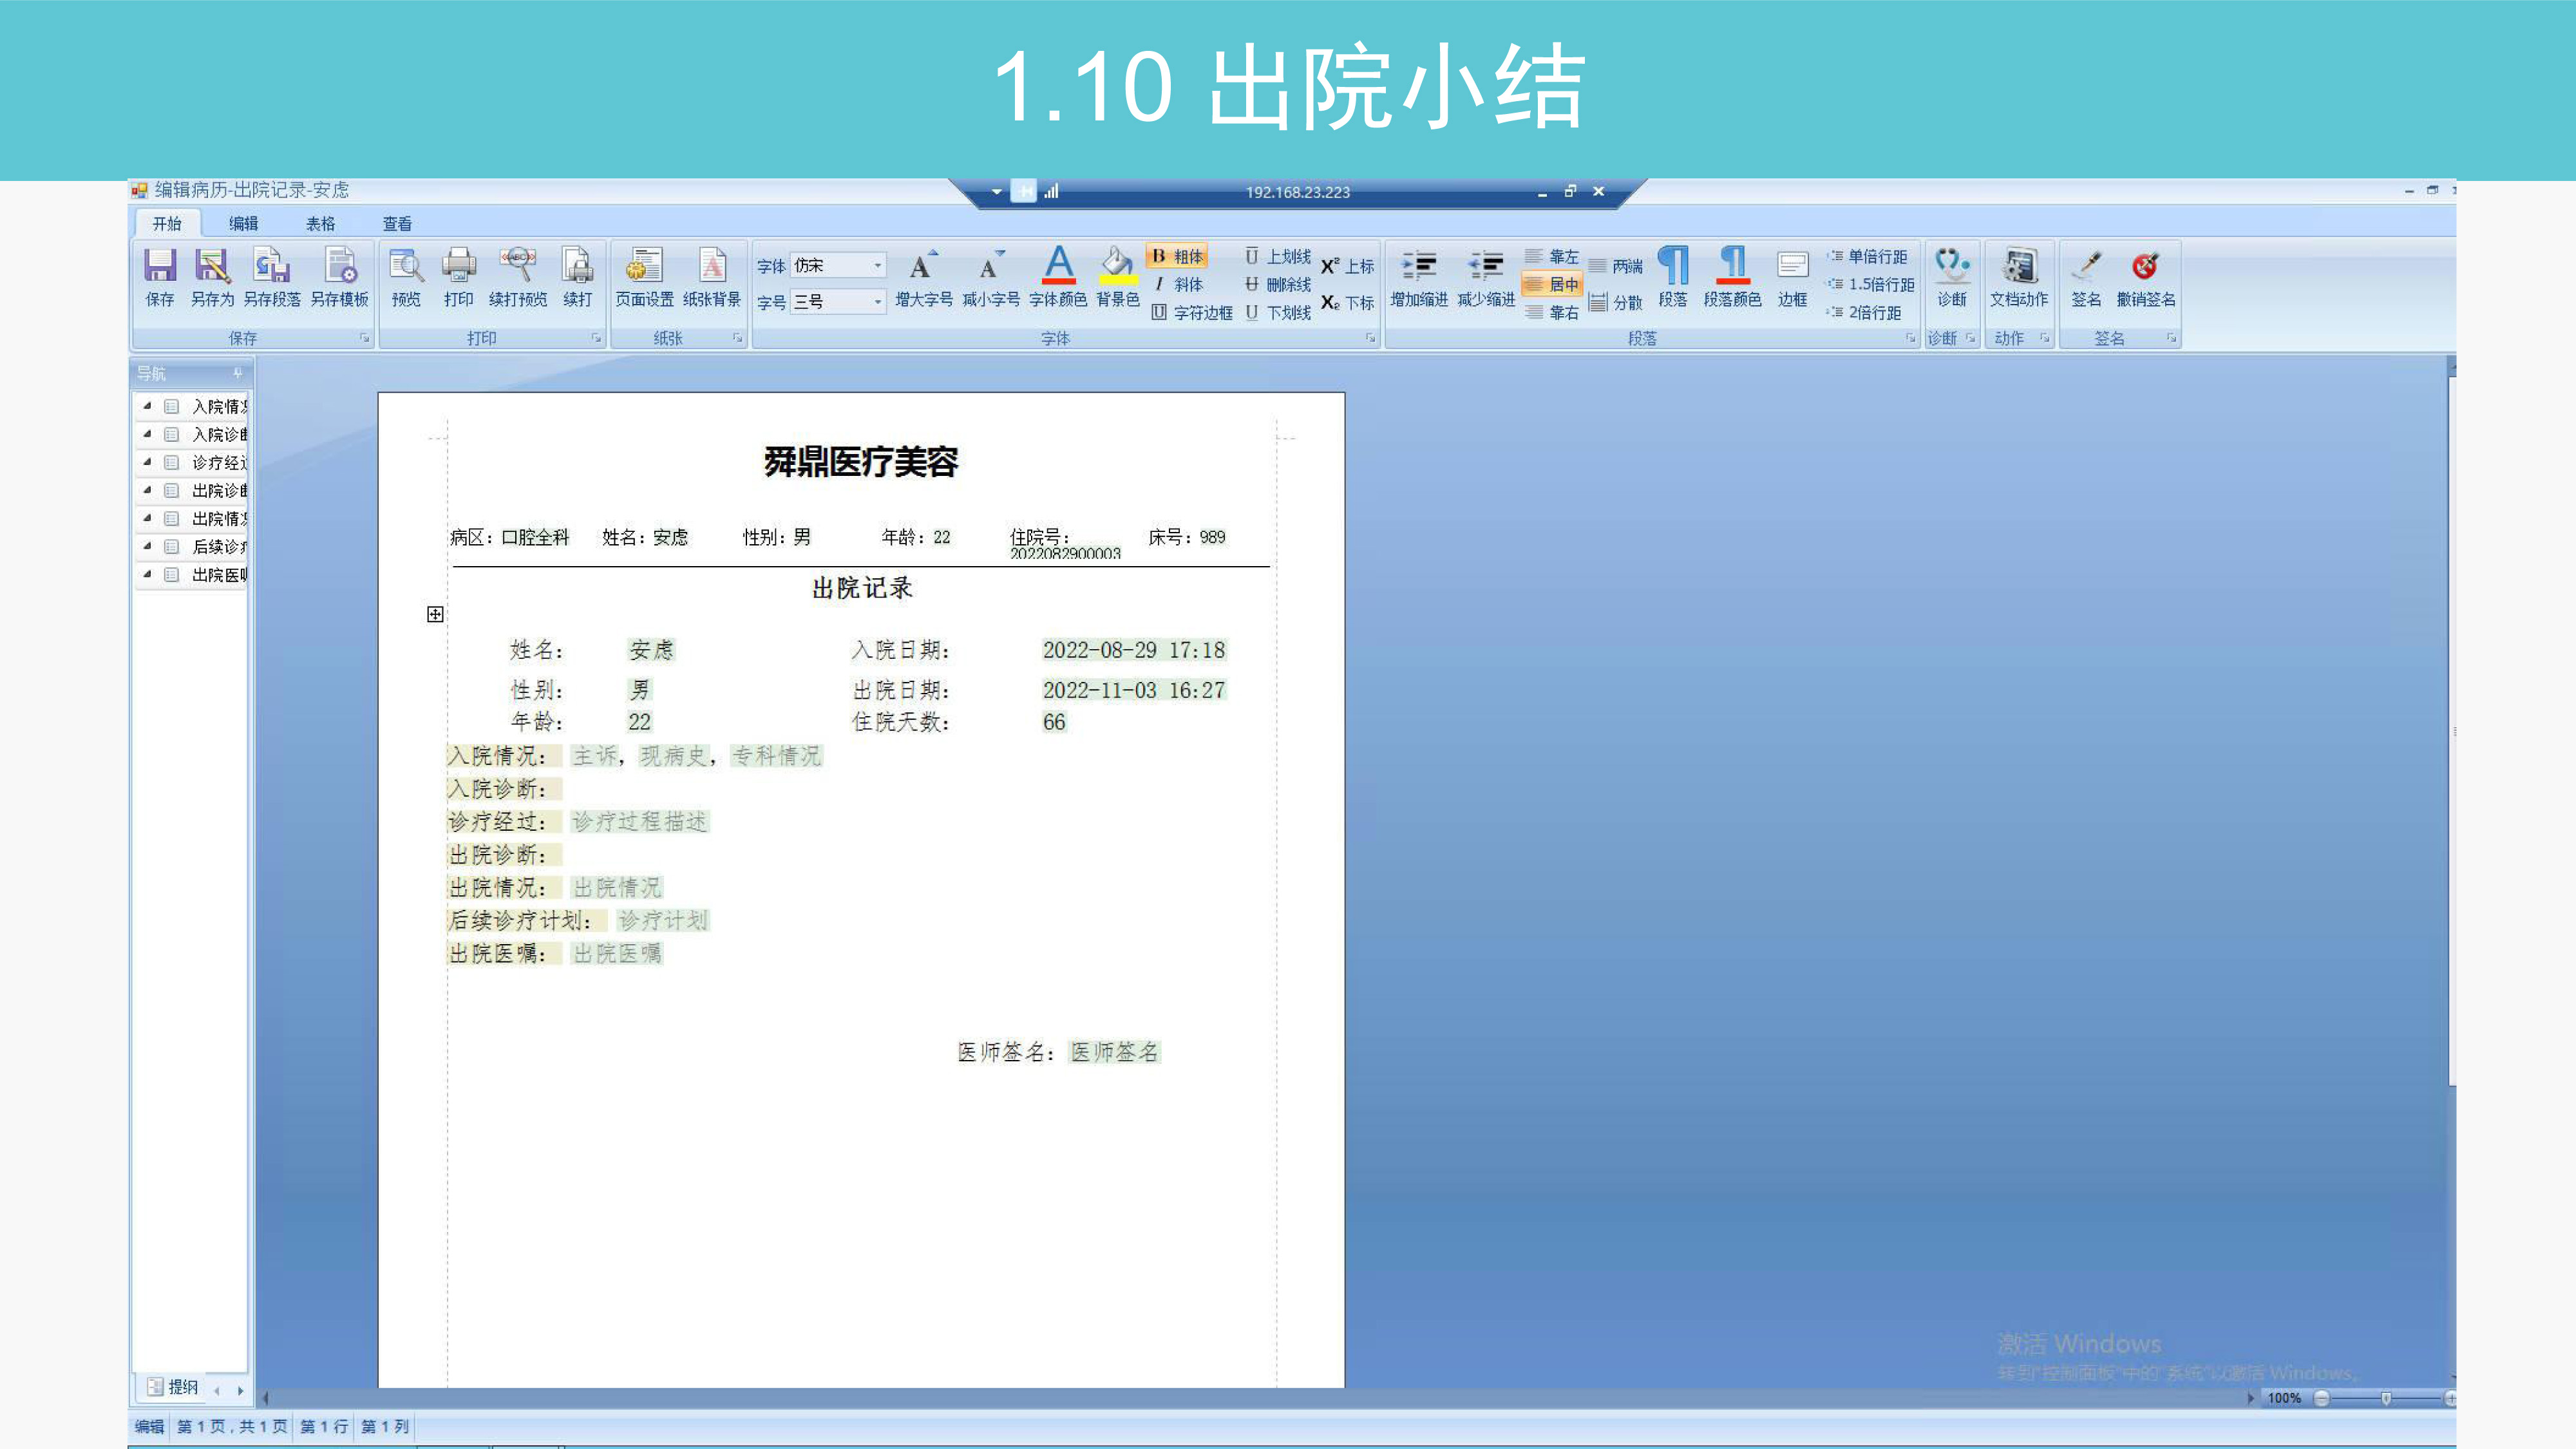
Task: Click the 医师签名 placeholder field
Action: pyautogui.click(x=1114, y=1051)
